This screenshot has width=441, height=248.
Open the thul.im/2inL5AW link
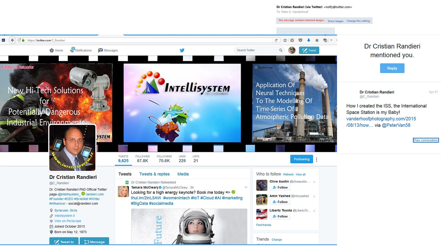(146, 198)
